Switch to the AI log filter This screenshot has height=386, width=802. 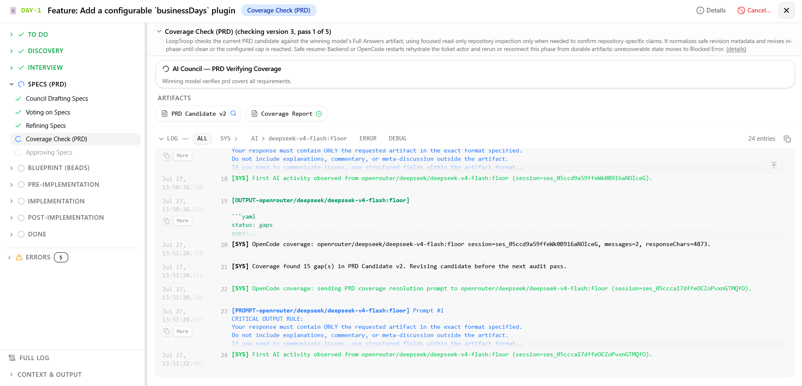click(254, 139)
